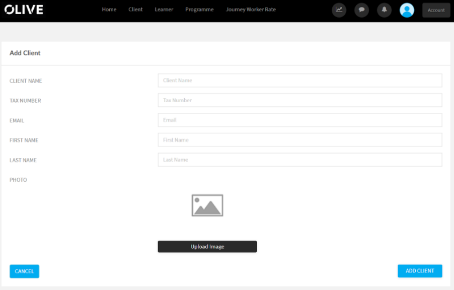Select the Email input box

[299, 120]
